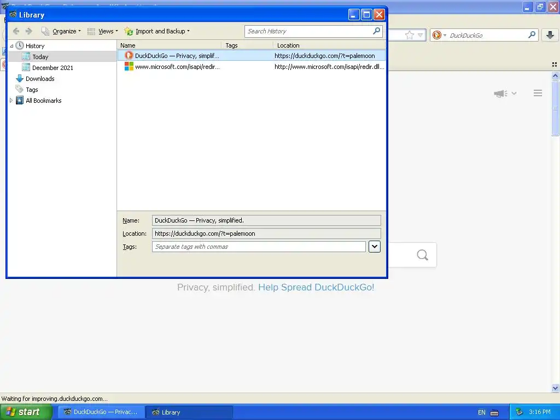Click the Tags label icon in sidebar

19,89
